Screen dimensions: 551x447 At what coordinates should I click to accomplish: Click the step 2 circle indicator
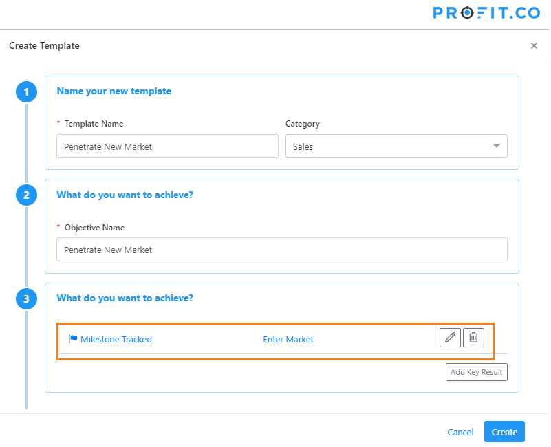coord(26,195)
